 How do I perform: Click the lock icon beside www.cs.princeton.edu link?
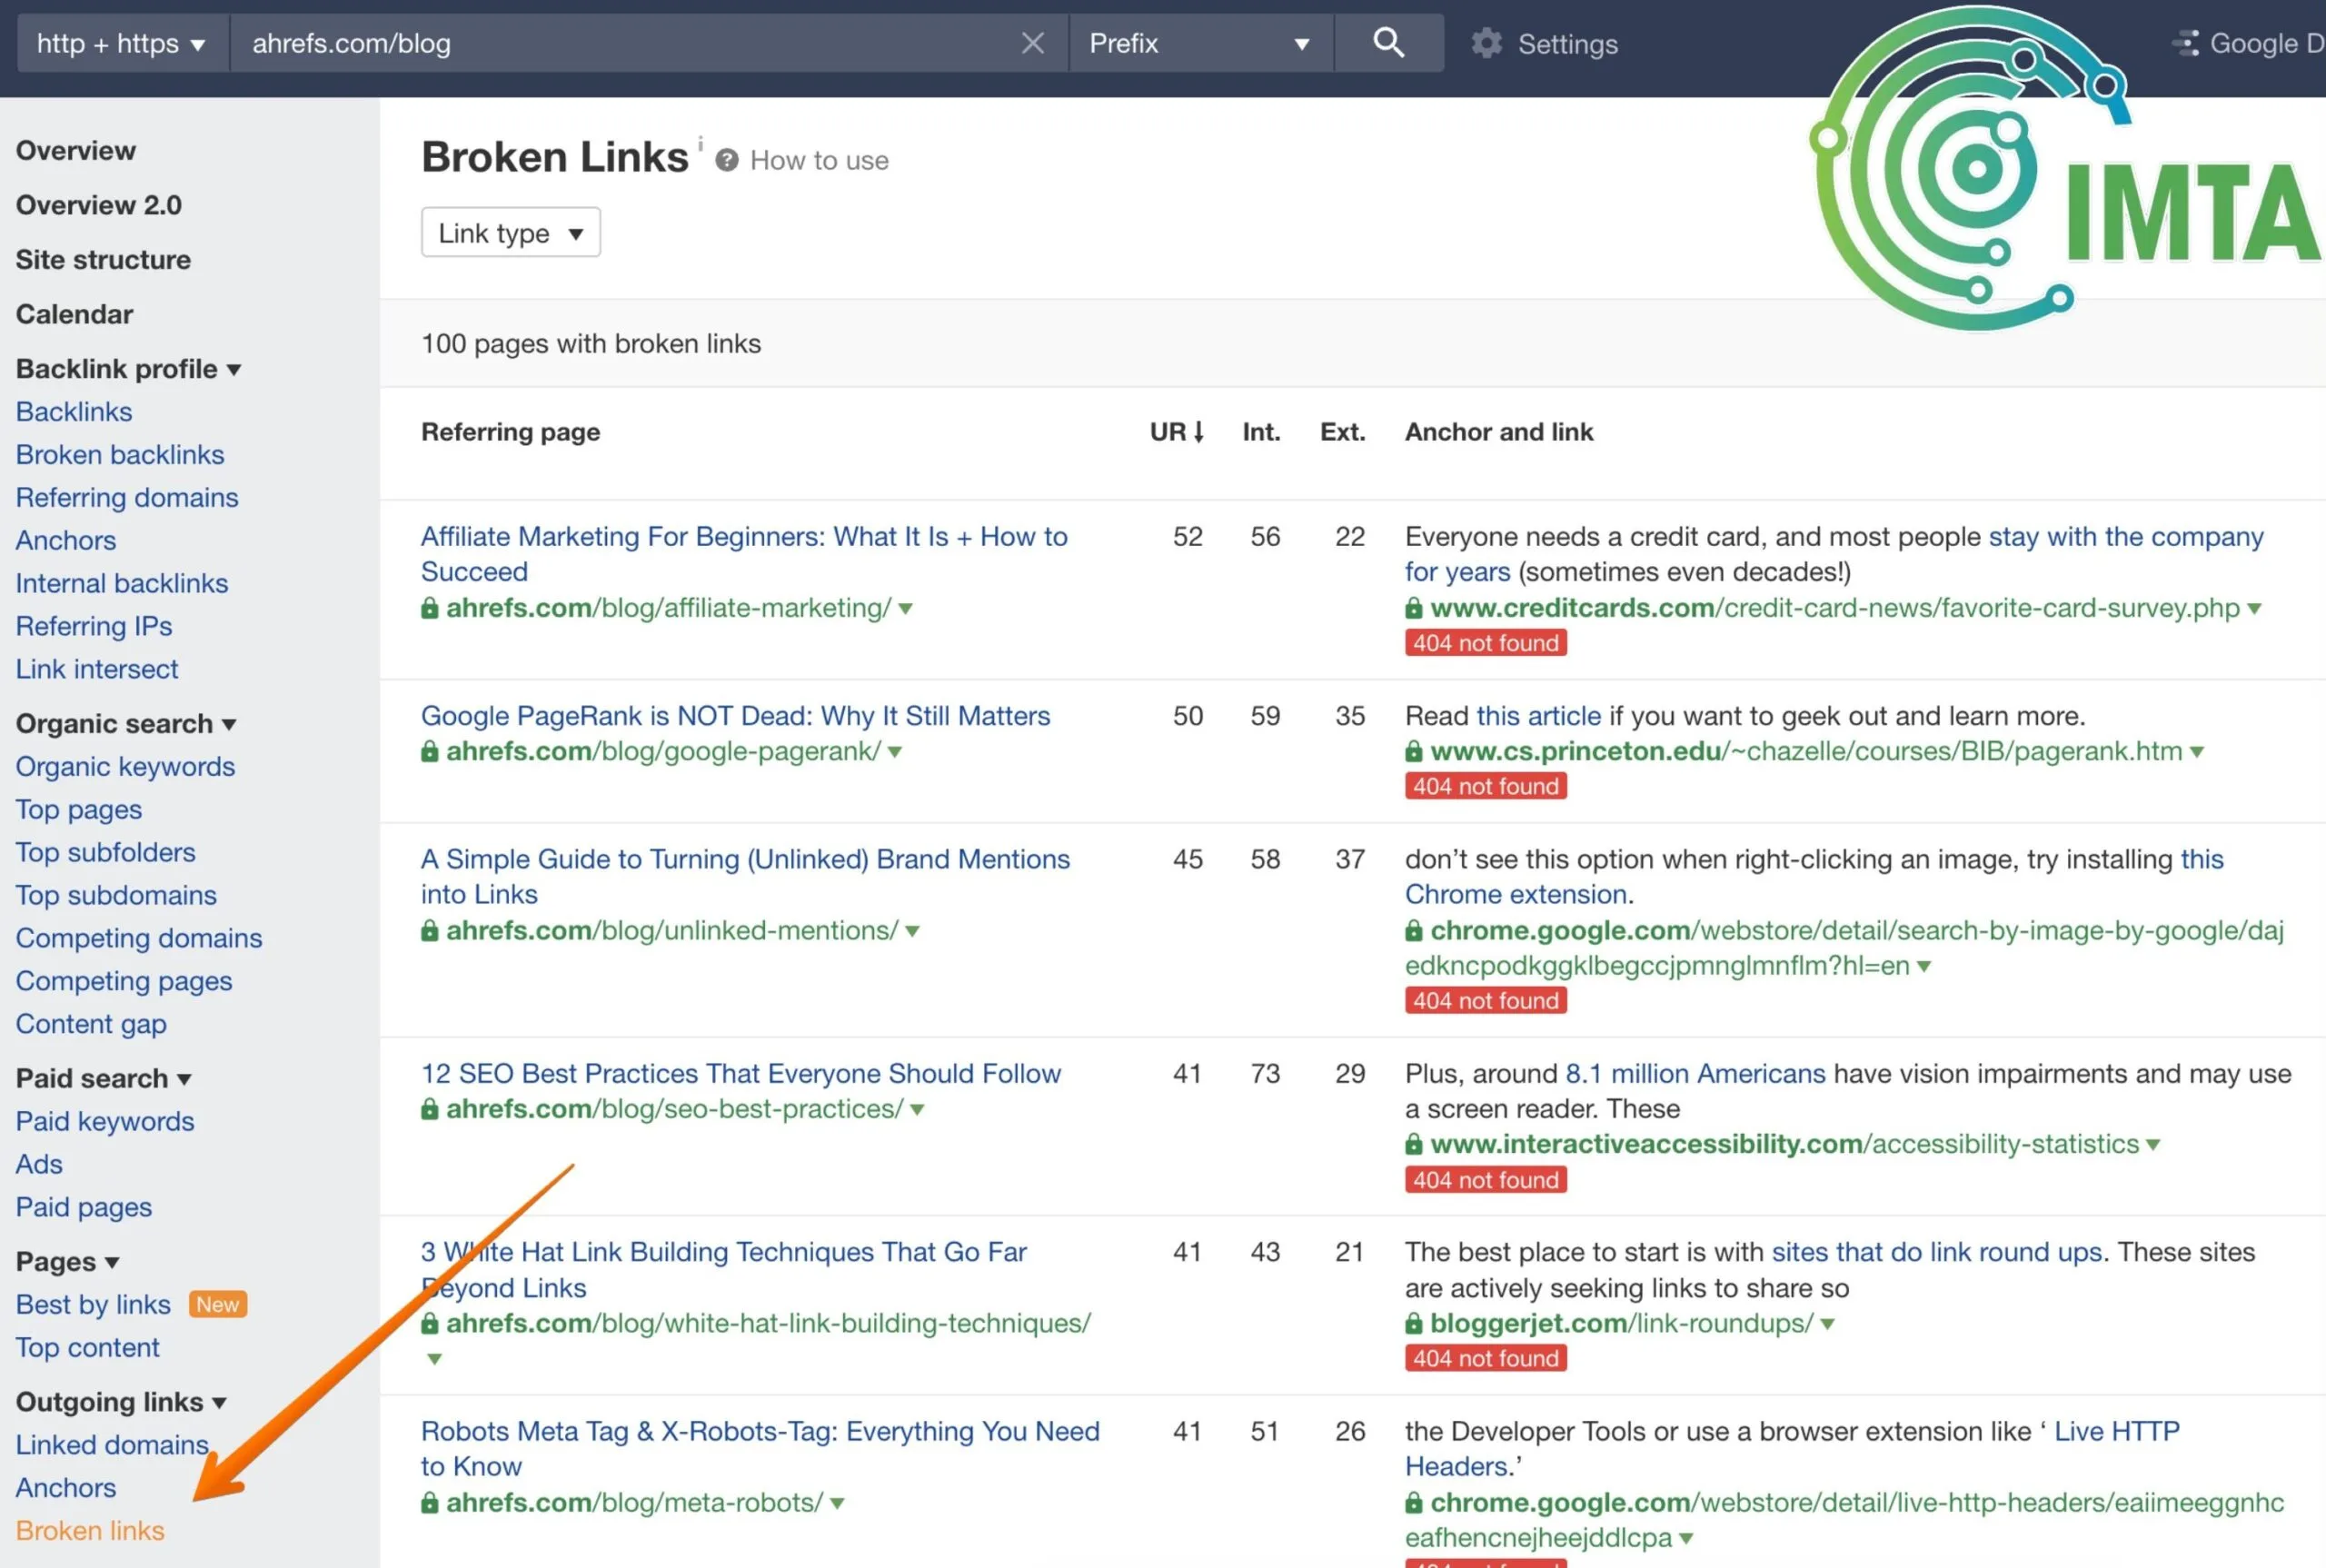pyautogui.click(x=1414, y=751)
